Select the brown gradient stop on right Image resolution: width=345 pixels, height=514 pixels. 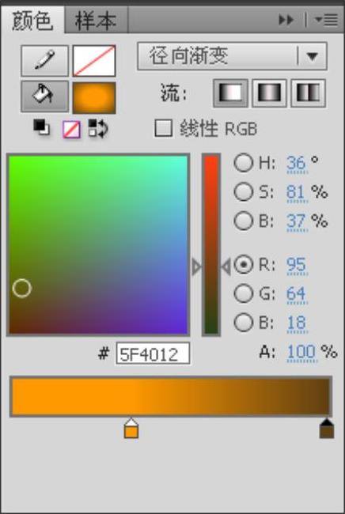click(327, 428)
